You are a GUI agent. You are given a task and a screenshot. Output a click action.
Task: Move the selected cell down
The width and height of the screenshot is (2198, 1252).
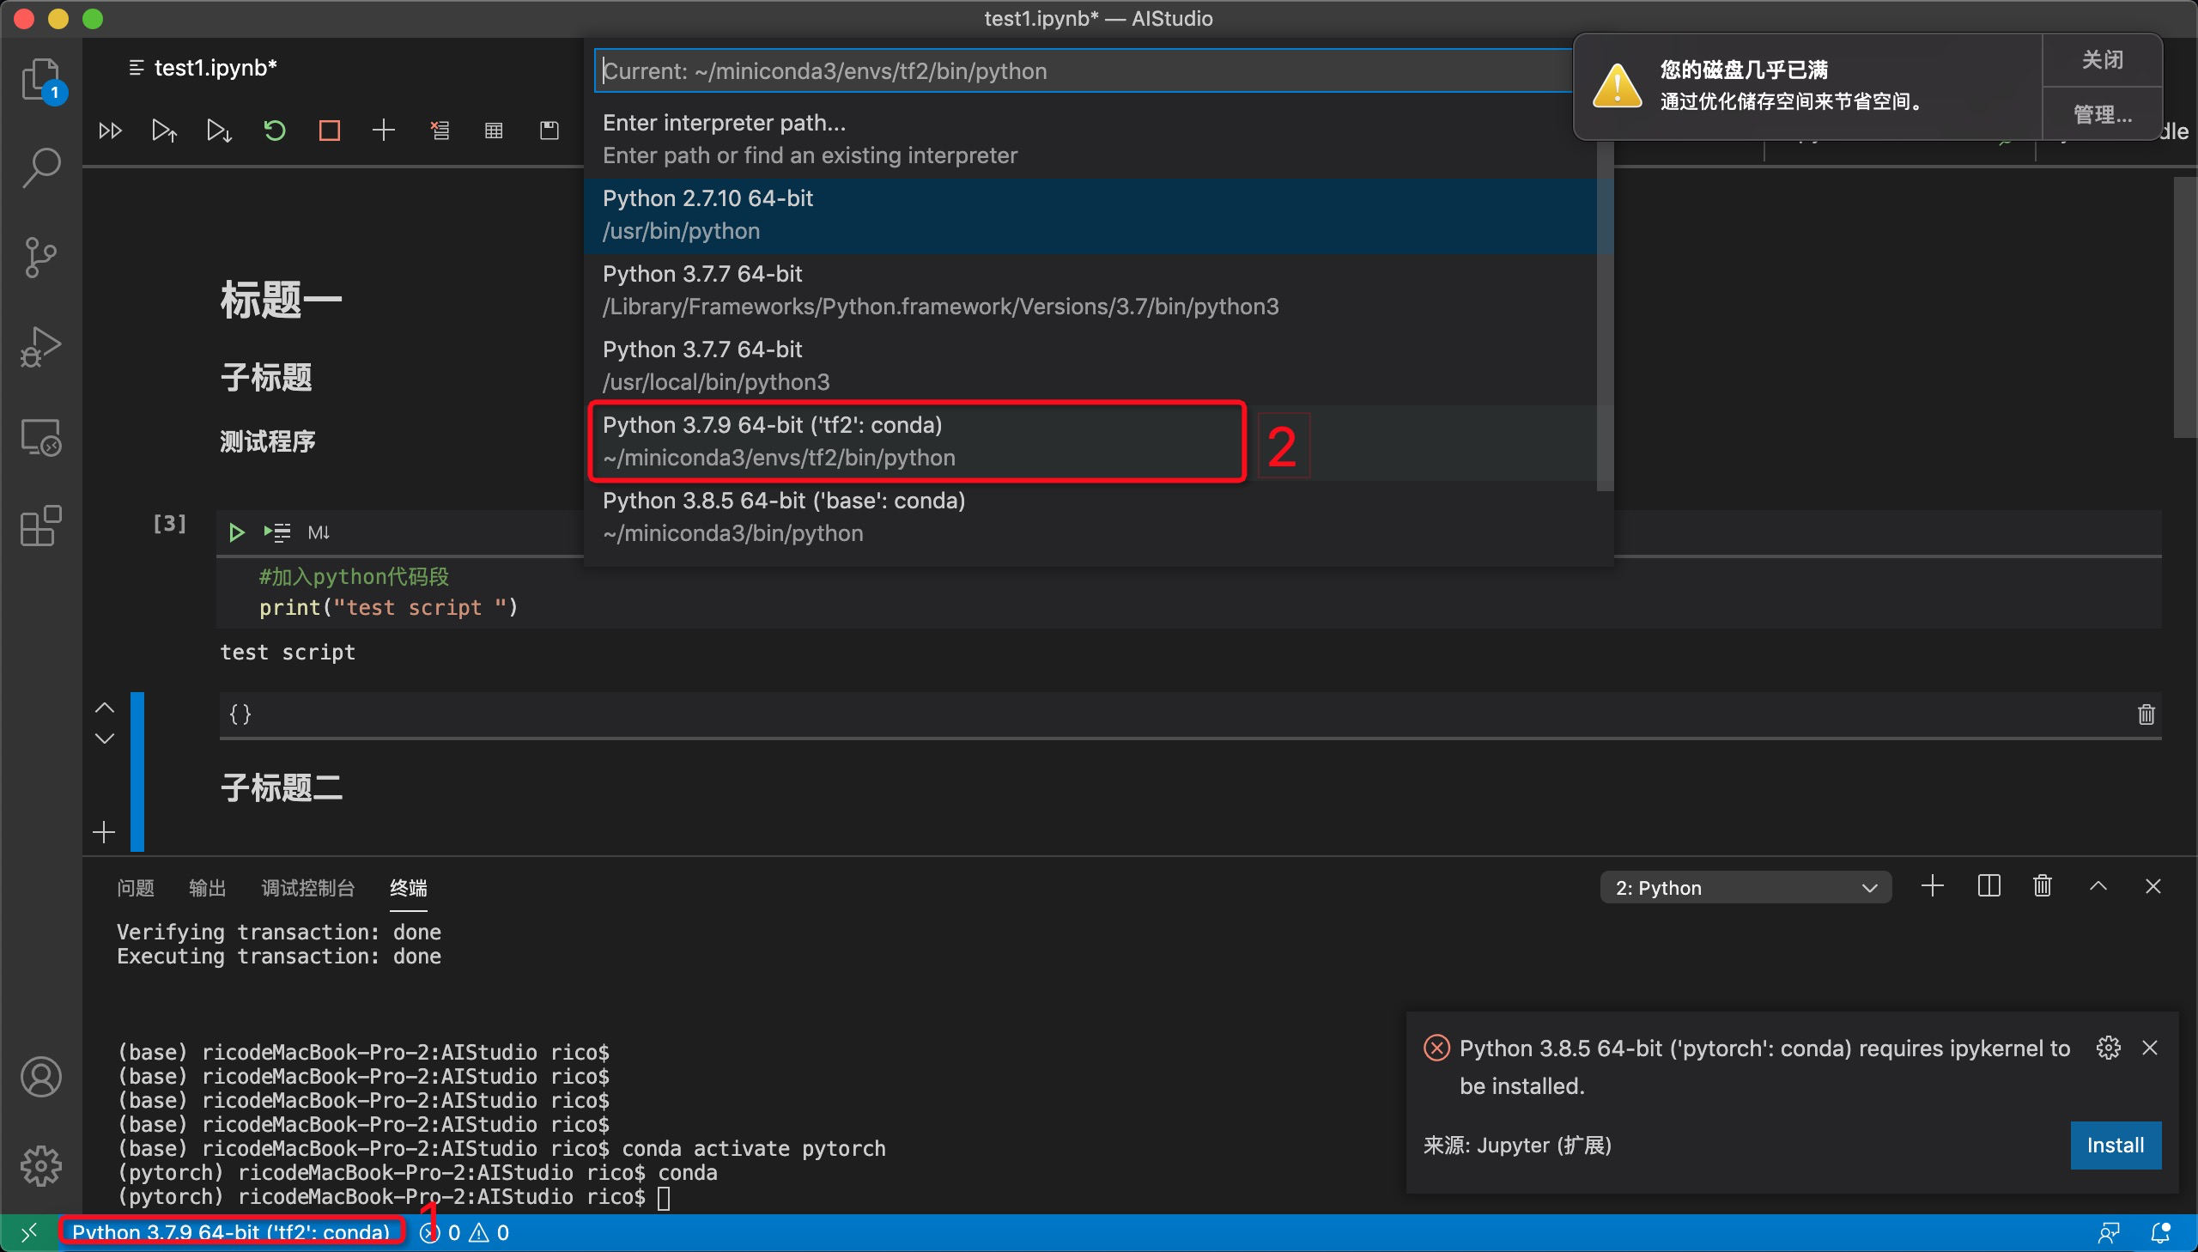point(105,738)
